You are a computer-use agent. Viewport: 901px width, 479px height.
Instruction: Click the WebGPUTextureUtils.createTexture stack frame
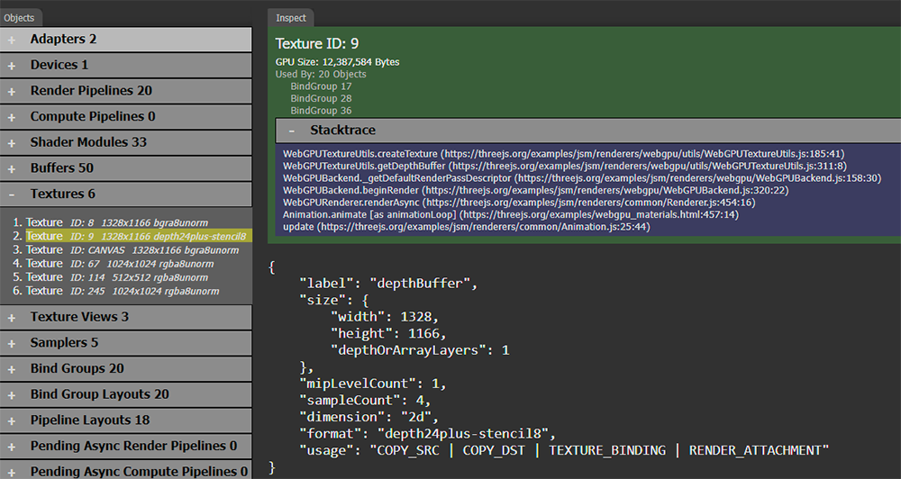[564, 154]
